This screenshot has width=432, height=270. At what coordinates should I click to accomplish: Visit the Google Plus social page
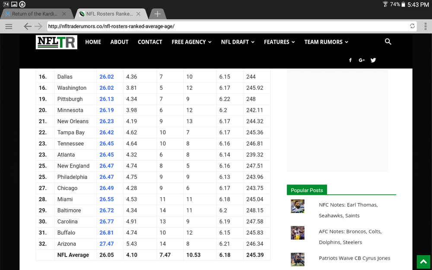click(362, 60)
